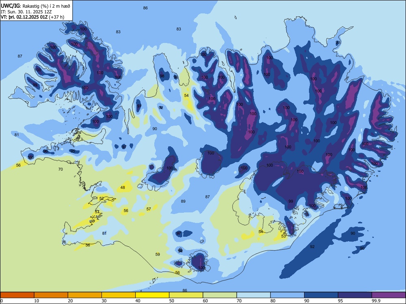406x304 pixels.
Task: Click the 'VT: þri. 02.12.2025 01Z (+37 h)' line
Action: click(32, 17)
